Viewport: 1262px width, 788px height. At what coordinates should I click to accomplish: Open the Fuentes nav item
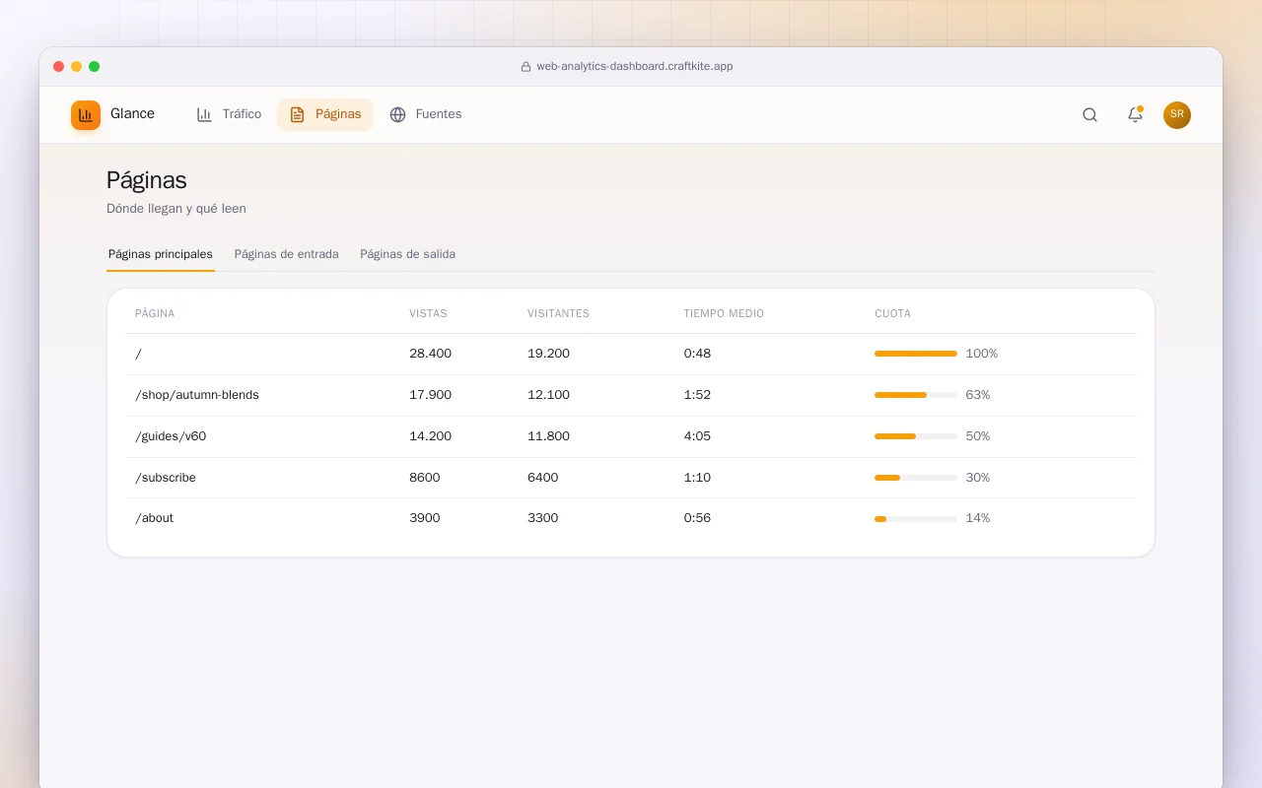[x=426, y=114]
